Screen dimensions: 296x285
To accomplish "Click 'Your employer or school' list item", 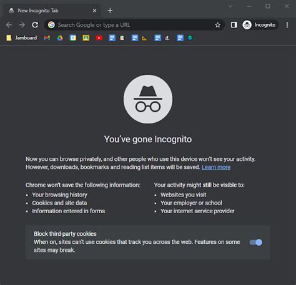I will point(191,203).
